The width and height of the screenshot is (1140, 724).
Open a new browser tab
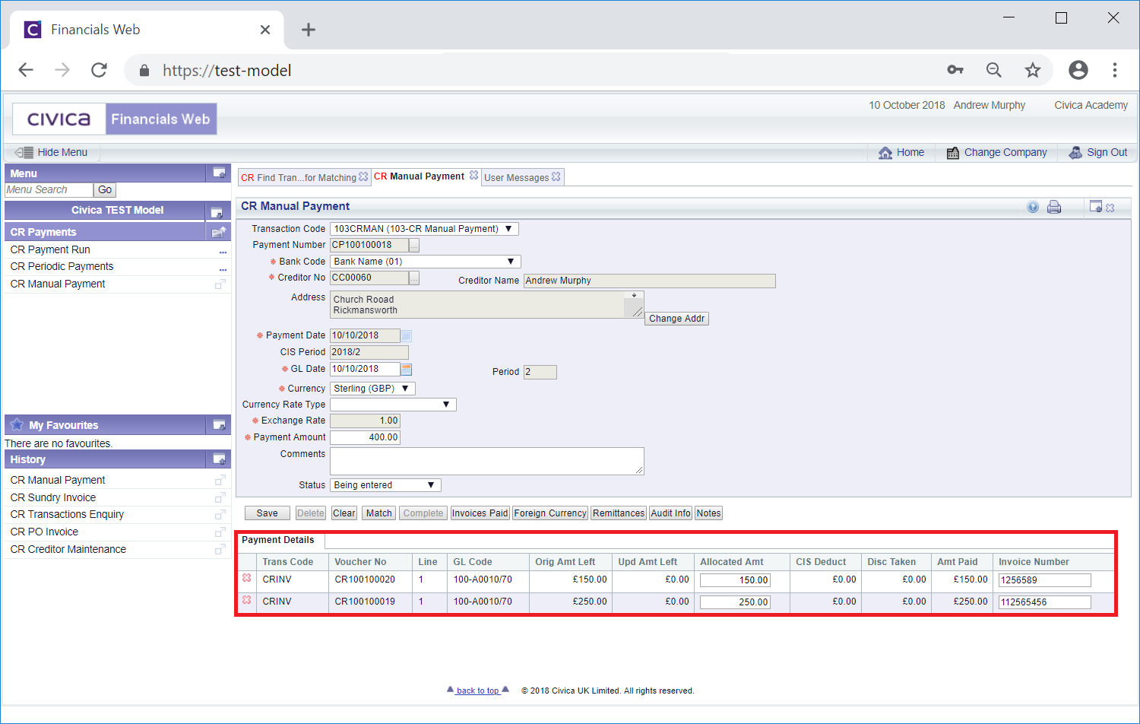(308, 30)
